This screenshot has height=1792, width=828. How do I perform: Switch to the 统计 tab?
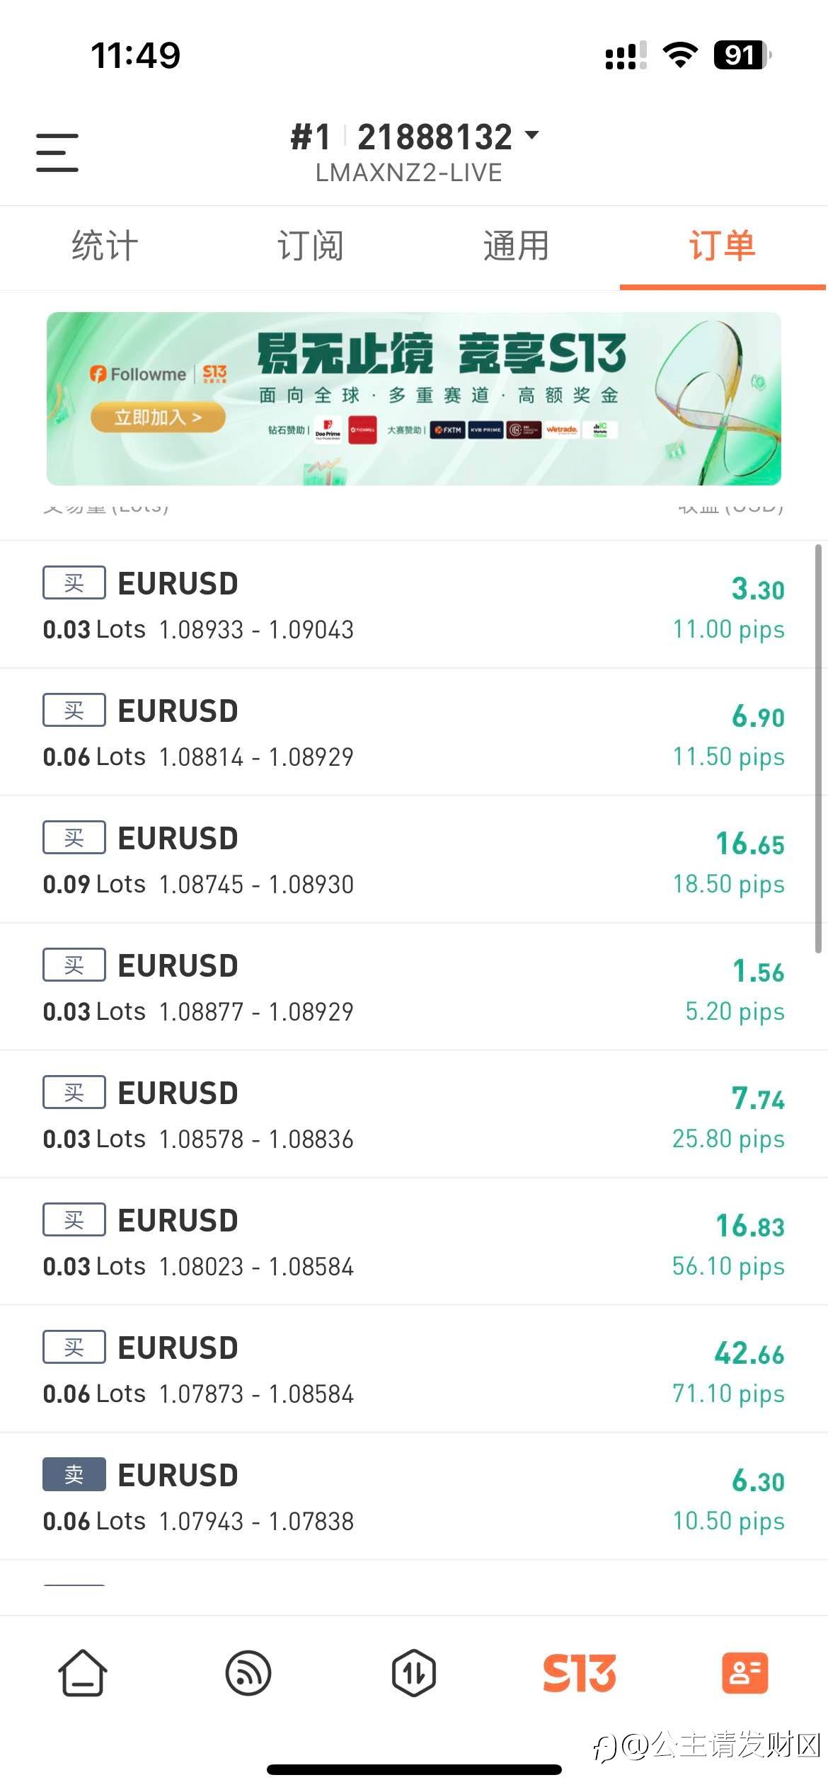tap(104, 246)
